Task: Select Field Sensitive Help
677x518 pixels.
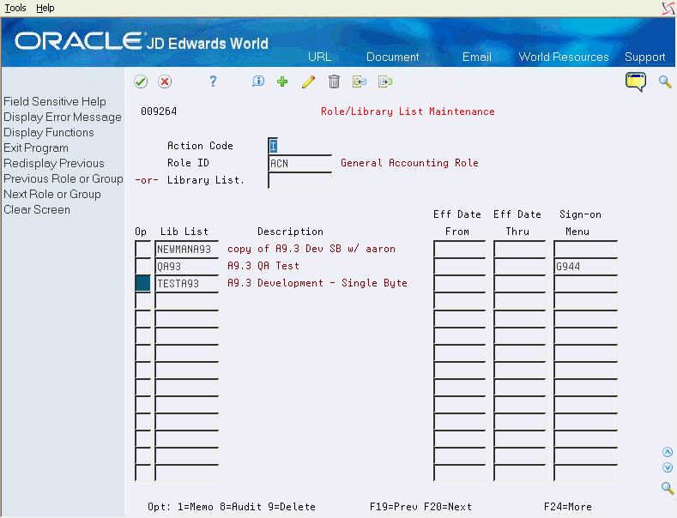Action: 55,101
